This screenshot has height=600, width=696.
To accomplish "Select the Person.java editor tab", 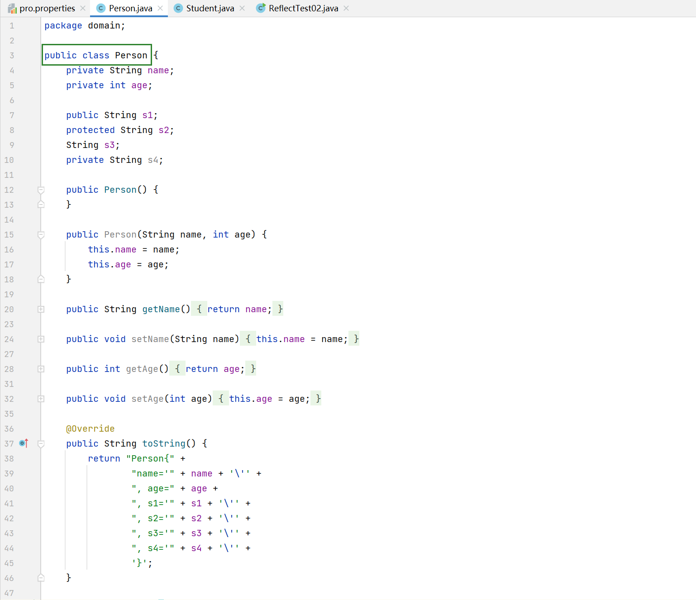I will (x=130, y=8).
